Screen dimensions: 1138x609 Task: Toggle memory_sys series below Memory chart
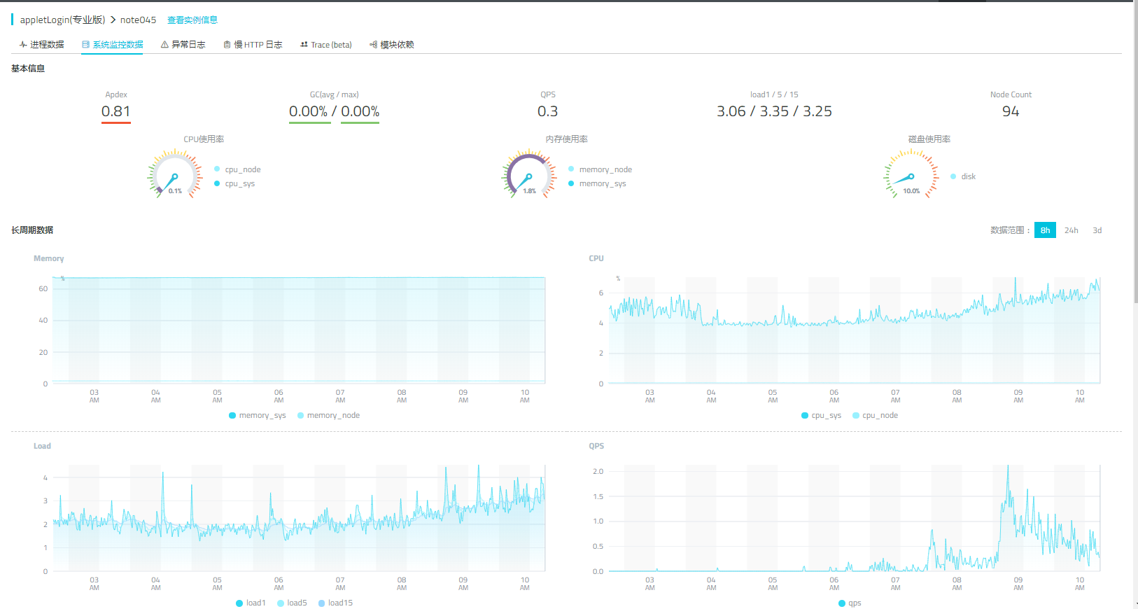258,415
